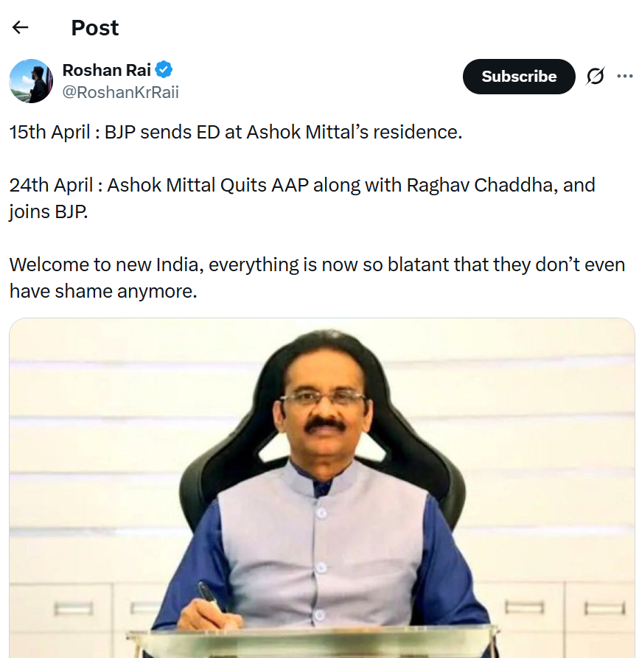This screenshot has width=639, height=658.
Task: Click the eyeglasses in the photo
Action: pyautogui.click(x=322, y=397)
